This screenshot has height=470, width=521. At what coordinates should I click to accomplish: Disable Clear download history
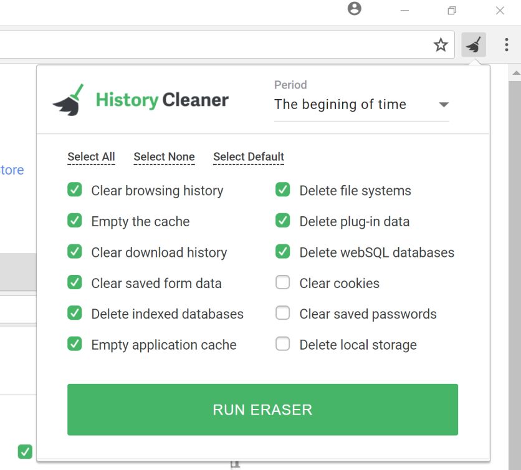(74, 252)
